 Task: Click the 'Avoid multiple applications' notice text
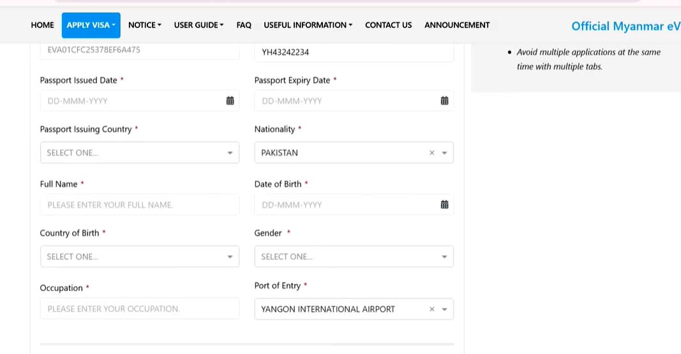(588, 59)
